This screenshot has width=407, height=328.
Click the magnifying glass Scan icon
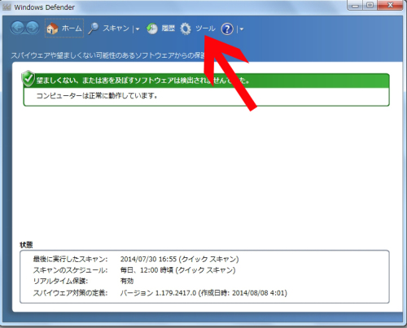94,28
